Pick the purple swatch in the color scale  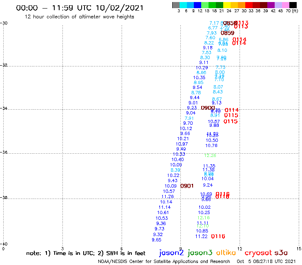pos(271,5)
